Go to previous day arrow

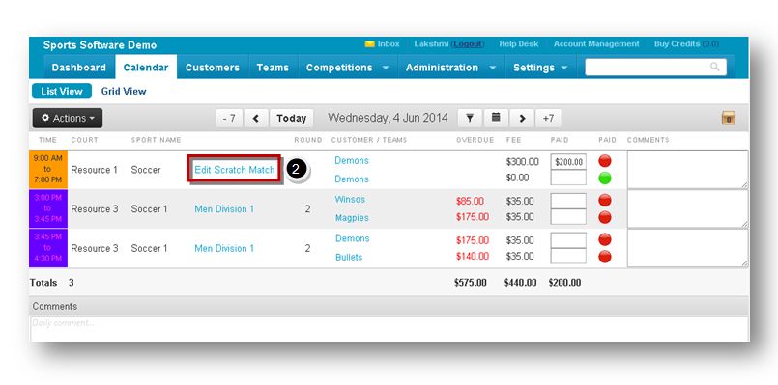click(x=256, y=119)
